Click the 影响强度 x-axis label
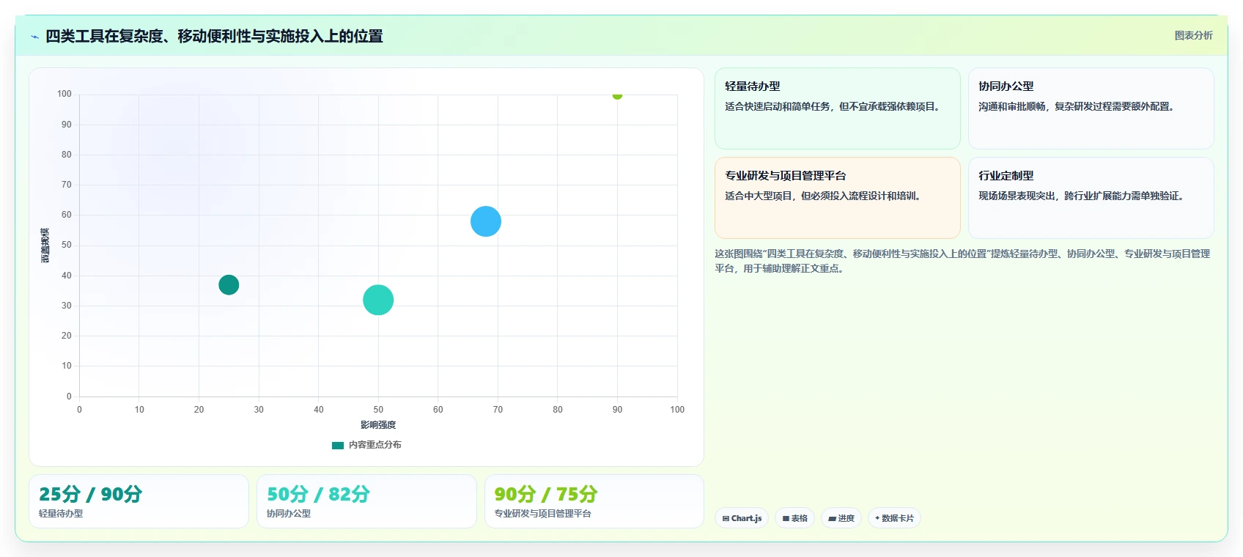The image size is (1243, 557). pos(378,425)
